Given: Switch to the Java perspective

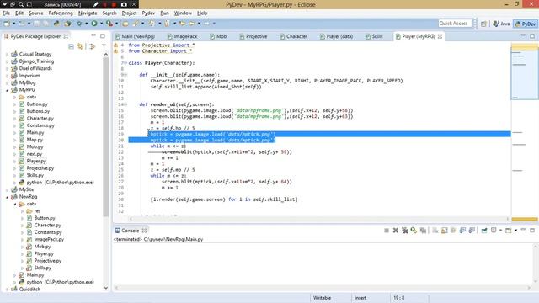Looking at the screenshot, I should [x=502, y=24].
